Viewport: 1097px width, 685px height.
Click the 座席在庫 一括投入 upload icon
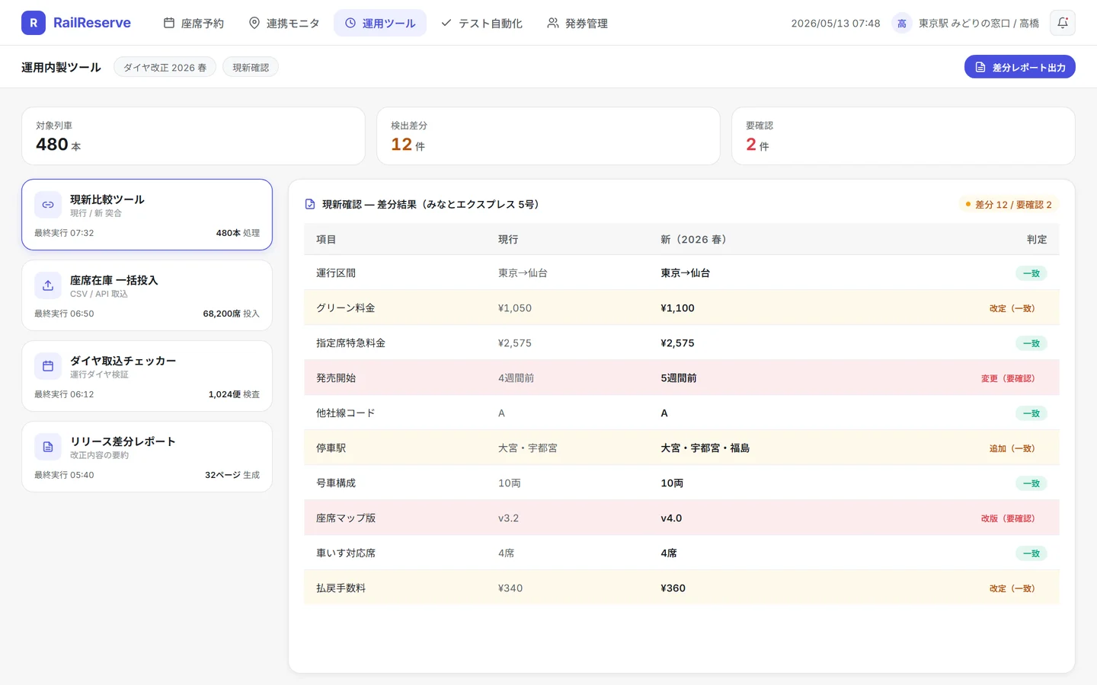[48, 285]
